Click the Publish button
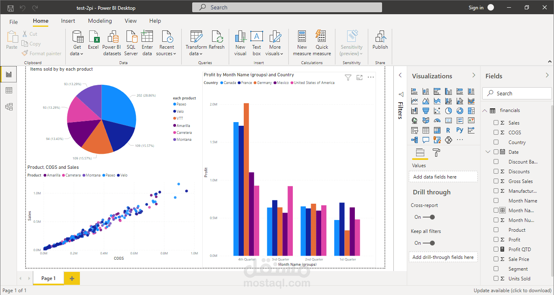This screenshot has width=554, height=295. 380,43
